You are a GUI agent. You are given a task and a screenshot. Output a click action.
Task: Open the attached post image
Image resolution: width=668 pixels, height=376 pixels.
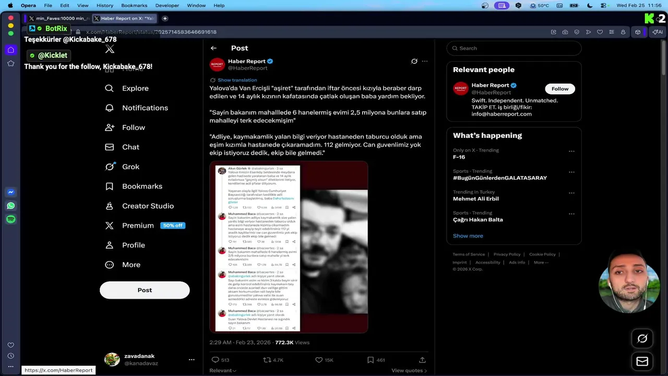[x=289, y=247]
